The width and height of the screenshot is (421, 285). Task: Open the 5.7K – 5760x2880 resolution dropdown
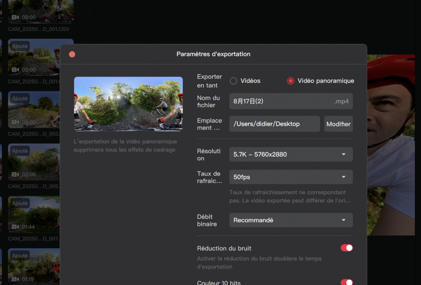(x=291, y=154)
